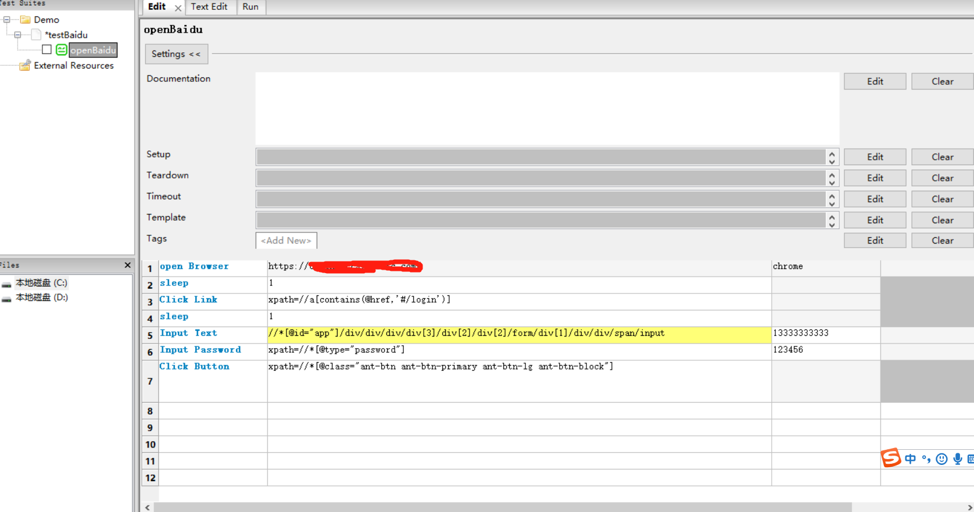Click the D: drive icon
The image size is (974, 512).
(x=6, y=298)
